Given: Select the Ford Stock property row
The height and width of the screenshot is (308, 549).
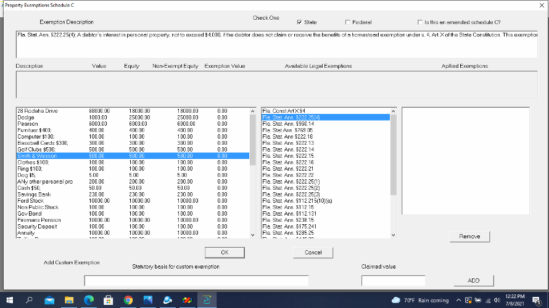Looking at the screenshot, I should [x=133, y=201].
